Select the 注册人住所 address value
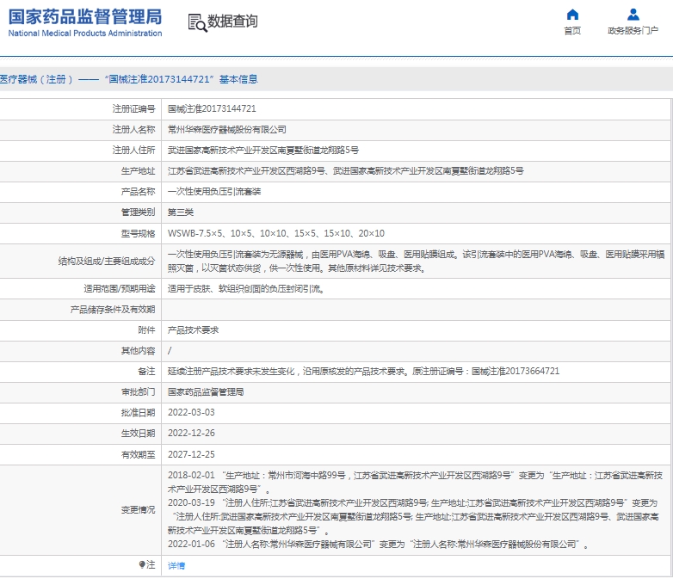673x585 pixels. coord(263,150)
